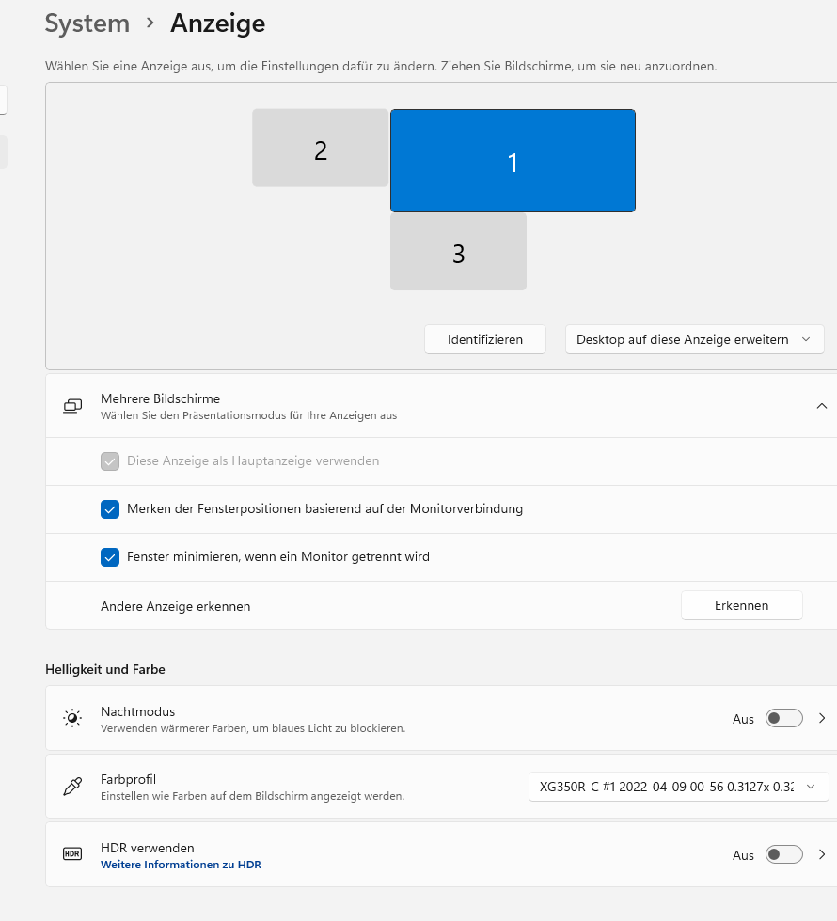
Task: Turn on the HDR verwenden toggle
Action: coord(783,854)
